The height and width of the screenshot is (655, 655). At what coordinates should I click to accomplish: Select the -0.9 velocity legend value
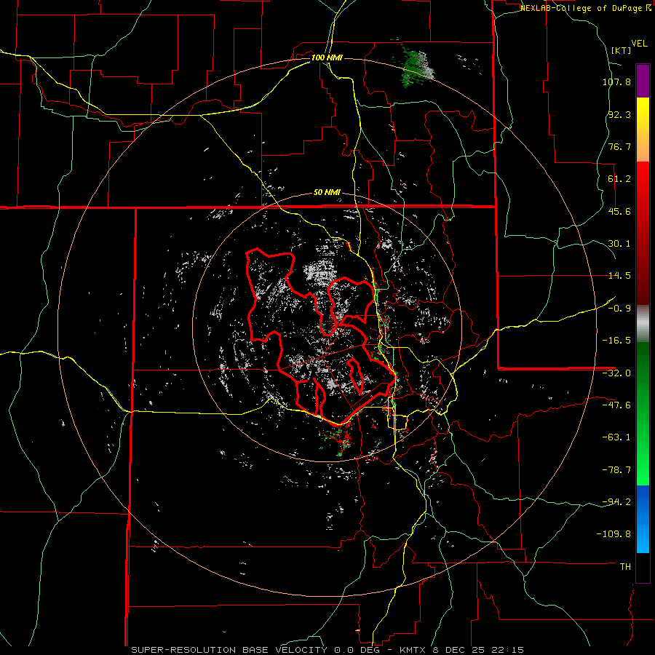(x=619, y=309)
